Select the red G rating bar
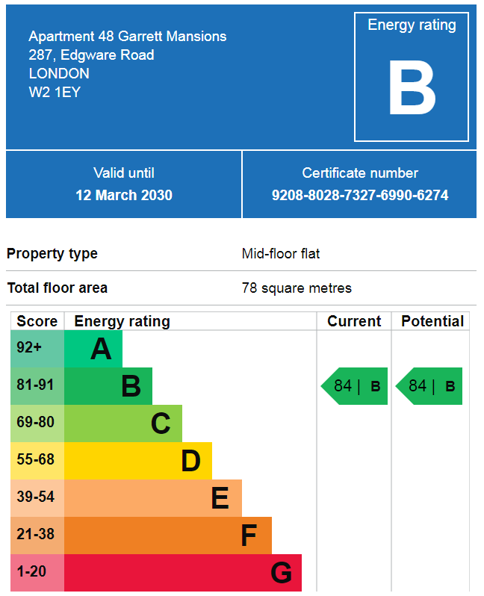The width and height of the screenshot is (484, 596). (183, 572)
